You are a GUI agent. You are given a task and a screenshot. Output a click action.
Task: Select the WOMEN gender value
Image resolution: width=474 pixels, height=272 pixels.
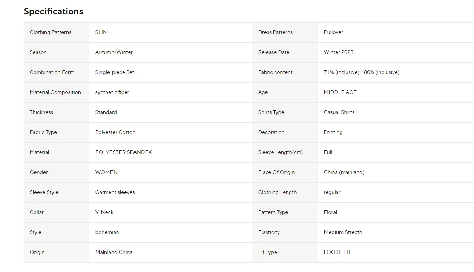coord(106,172)
